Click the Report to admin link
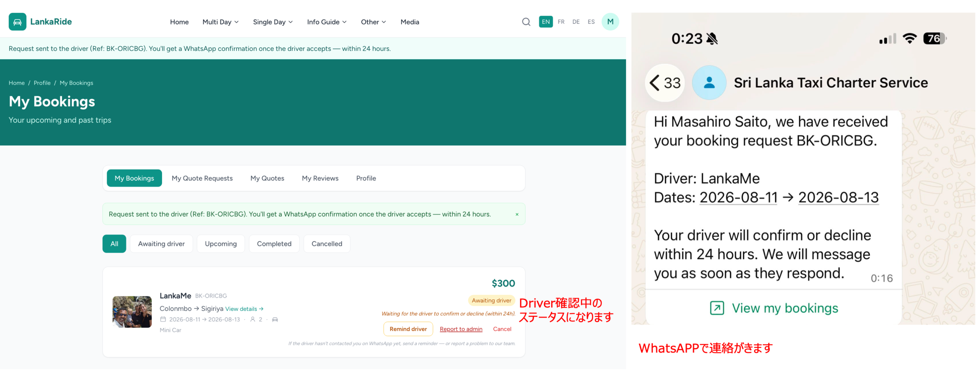The height and width of the screenshot is (386, 978). tap(461, 329)
